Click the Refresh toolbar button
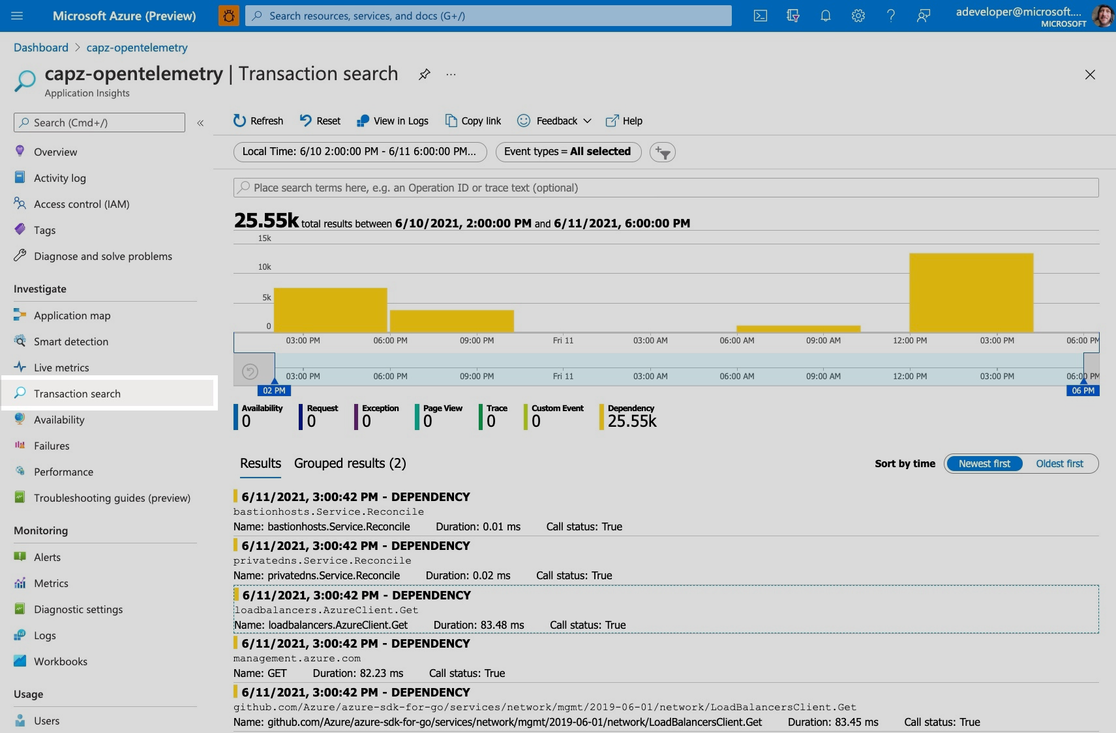 pyautogui.click(x=258, y=121)
